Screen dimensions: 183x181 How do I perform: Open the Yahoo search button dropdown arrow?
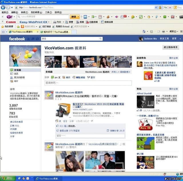pos(78,17)
